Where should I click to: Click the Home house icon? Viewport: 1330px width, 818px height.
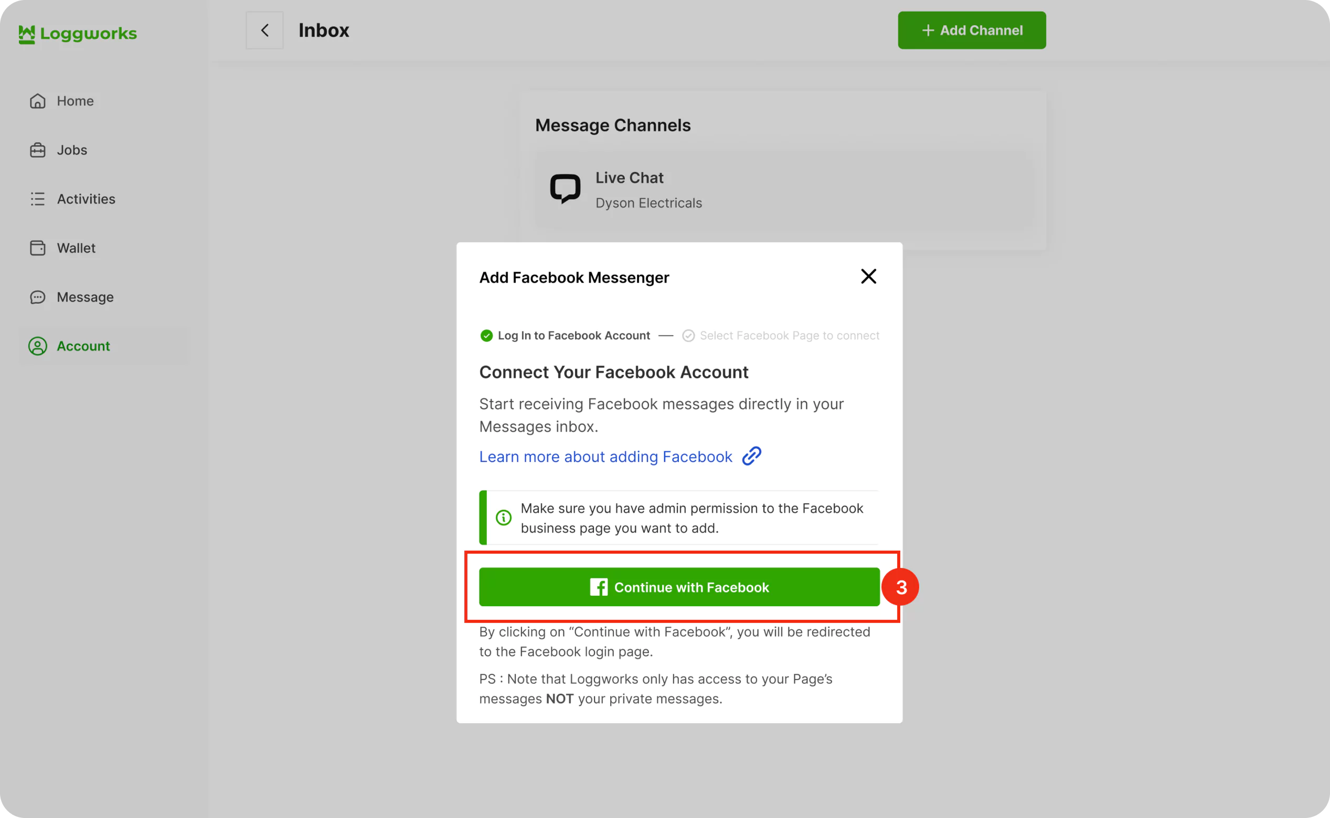[37, 101]
